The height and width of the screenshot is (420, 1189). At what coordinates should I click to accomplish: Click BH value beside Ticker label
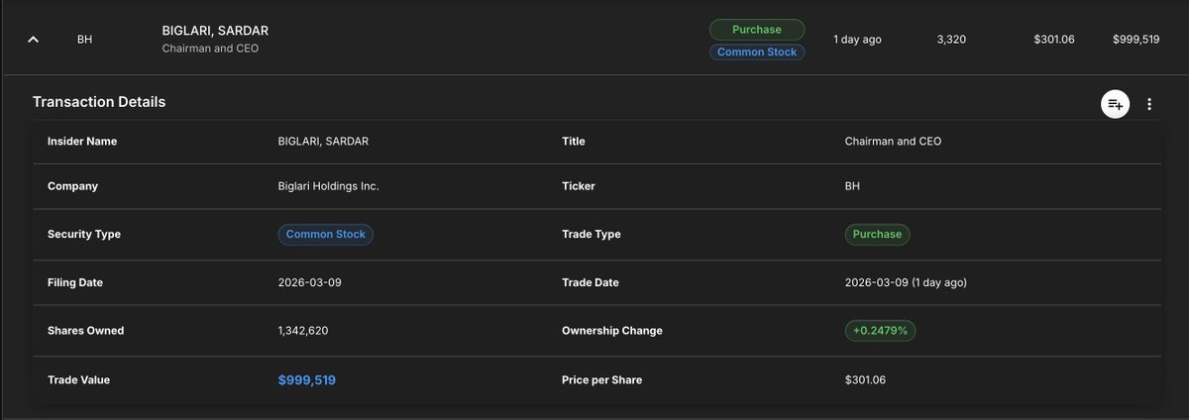853,186
